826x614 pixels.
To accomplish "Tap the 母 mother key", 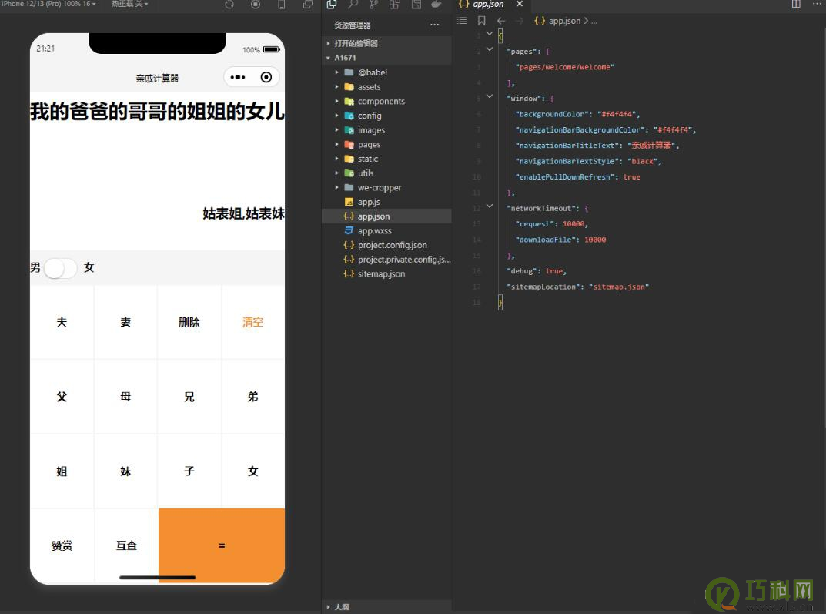I will click(125, 397).
